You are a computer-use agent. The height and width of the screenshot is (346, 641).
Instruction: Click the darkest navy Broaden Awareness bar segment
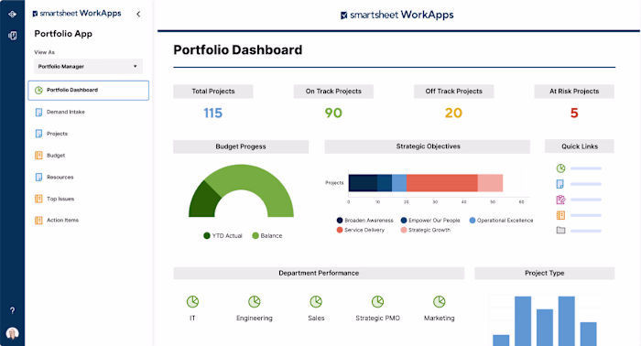click(x=363, y=183)
